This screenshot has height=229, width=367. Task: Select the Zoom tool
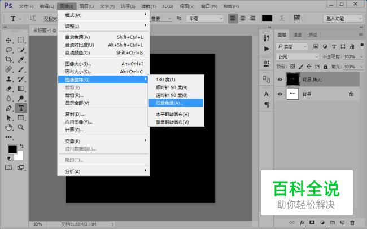(x=21, y=127)
